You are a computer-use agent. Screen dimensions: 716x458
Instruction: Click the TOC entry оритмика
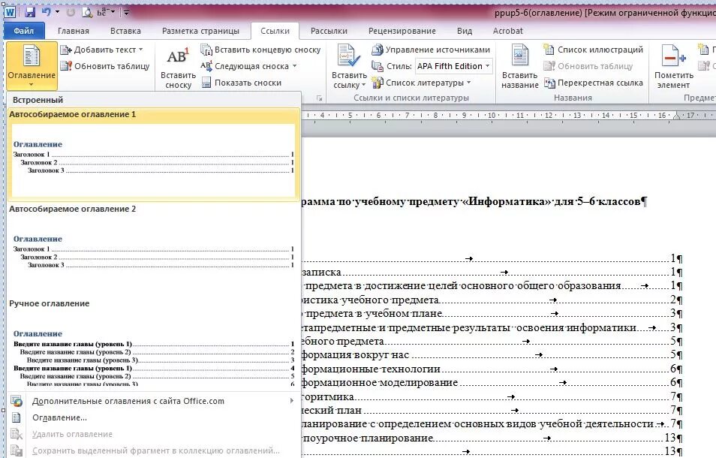[x=492, y=396]
